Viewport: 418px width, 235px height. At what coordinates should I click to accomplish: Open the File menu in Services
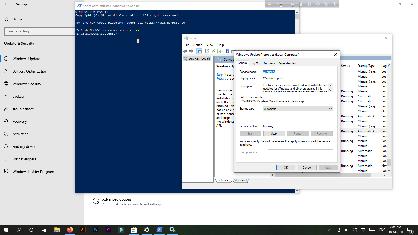[187, 45]
